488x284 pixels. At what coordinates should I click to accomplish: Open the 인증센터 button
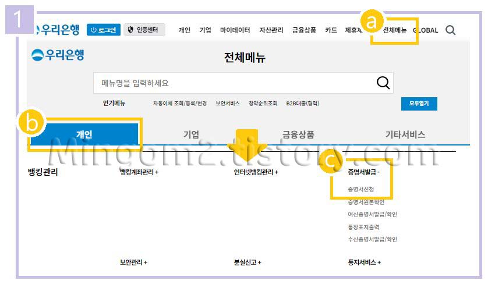pos(144,30)
